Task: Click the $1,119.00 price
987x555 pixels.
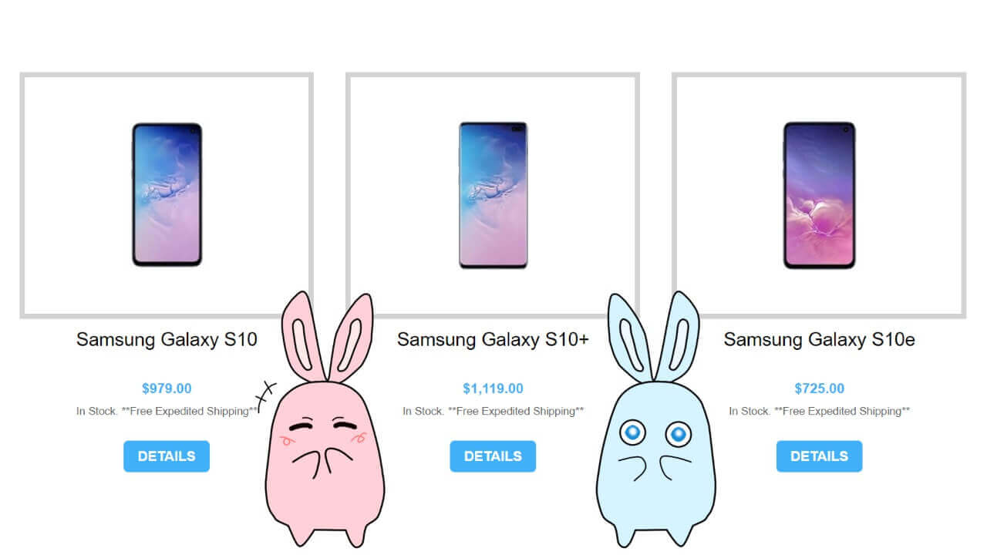Action: 493,388
